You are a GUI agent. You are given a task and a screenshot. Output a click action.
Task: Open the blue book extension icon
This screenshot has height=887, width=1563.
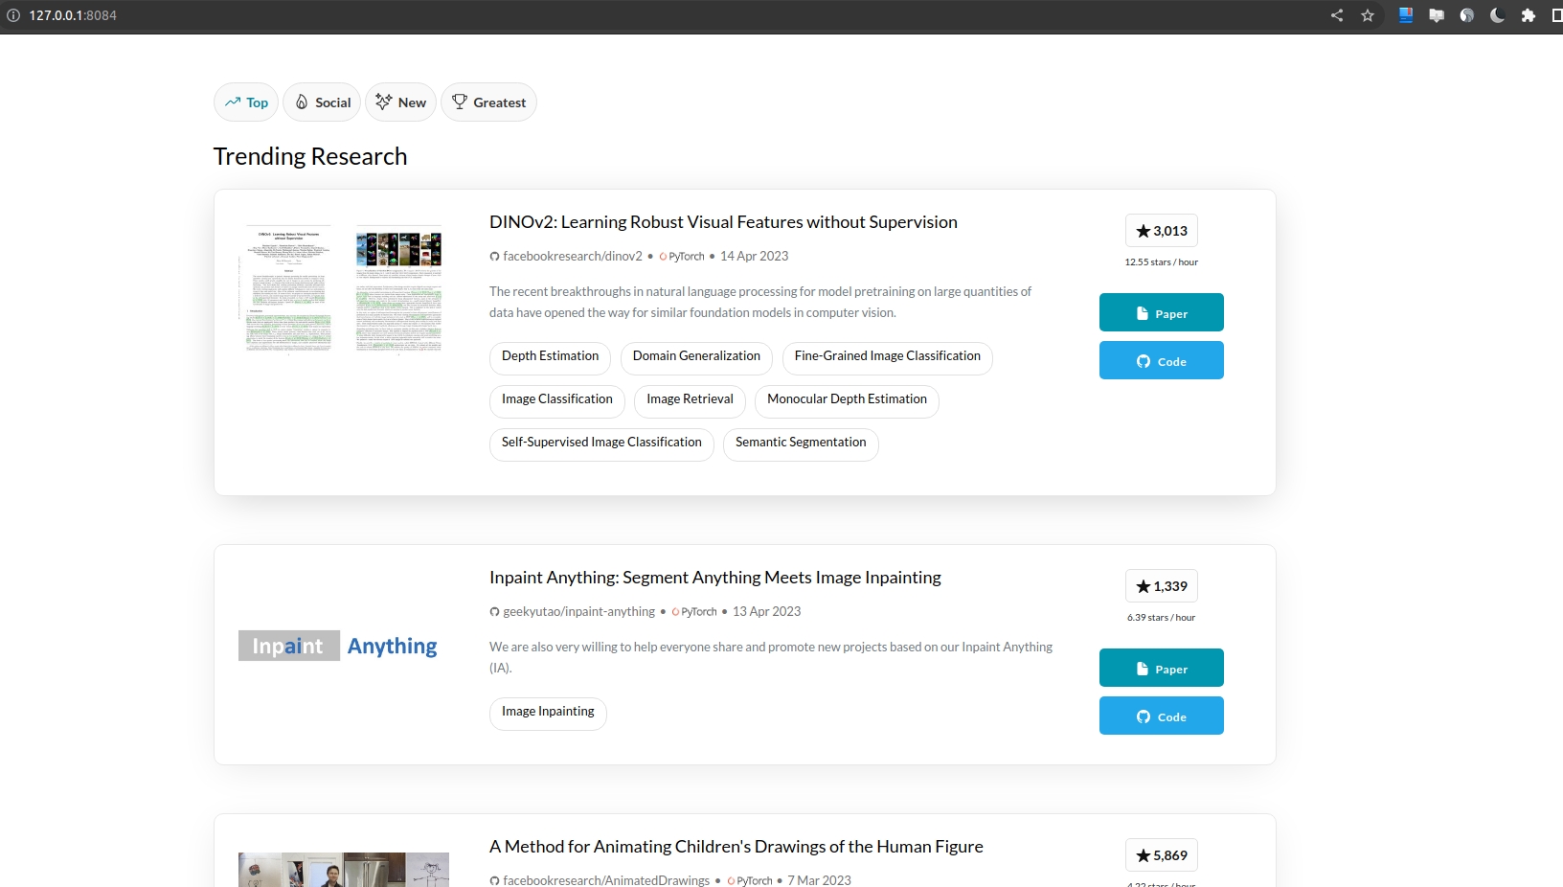click(1406, 15)
